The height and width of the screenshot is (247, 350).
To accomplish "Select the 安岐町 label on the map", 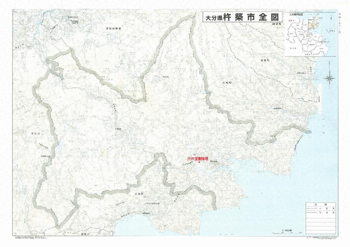I will coord(227,83).
